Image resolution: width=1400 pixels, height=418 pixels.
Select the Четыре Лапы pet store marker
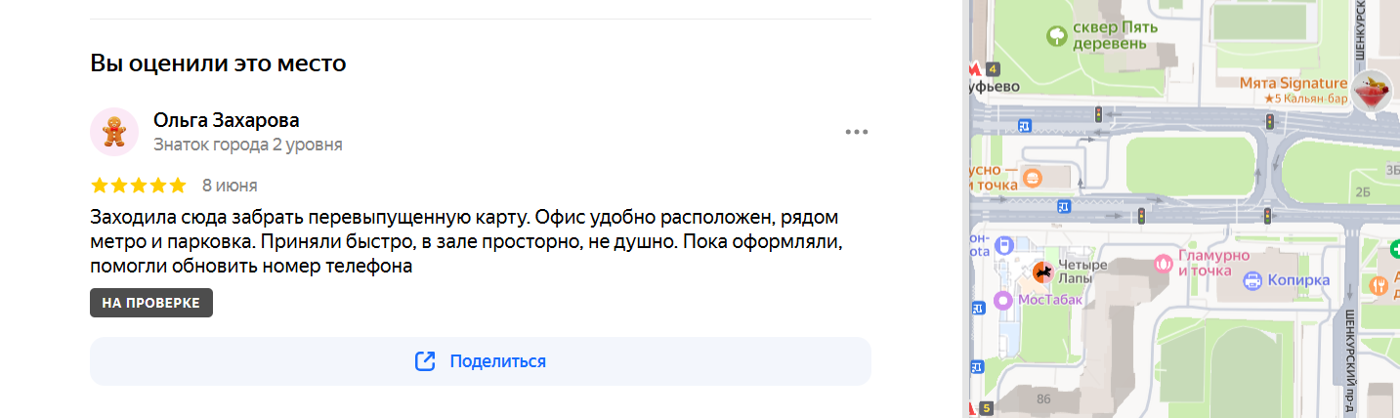click(1042, 272)
